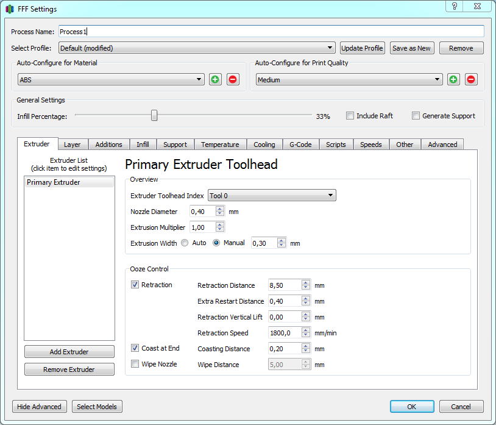Go to the Speeds tab
Viewport: 496px width, 425px height.
(x=371, y=145)
